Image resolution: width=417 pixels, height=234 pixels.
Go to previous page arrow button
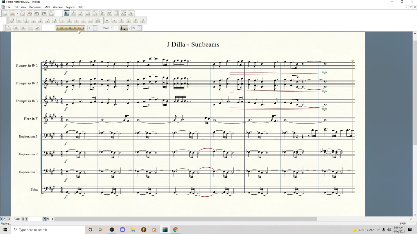(26, 219)
